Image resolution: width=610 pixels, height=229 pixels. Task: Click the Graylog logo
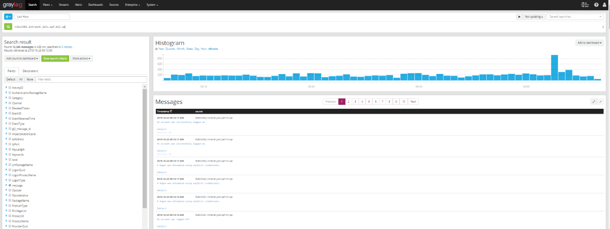(11, 5)
